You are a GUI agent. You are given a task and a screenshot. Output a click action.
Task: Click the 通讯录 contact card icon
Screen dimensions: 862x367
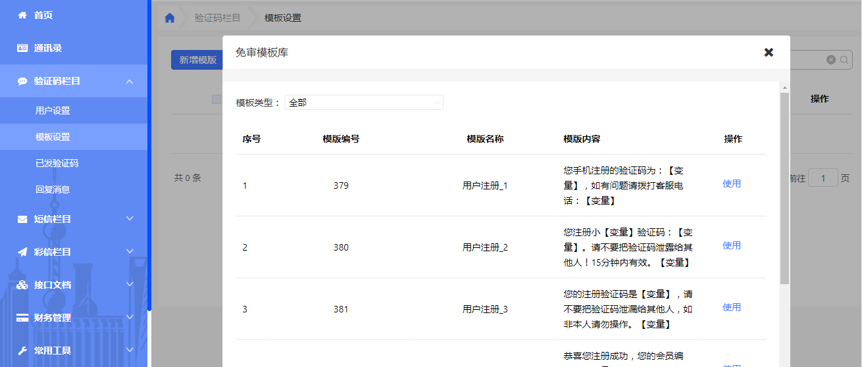(22, 48)
